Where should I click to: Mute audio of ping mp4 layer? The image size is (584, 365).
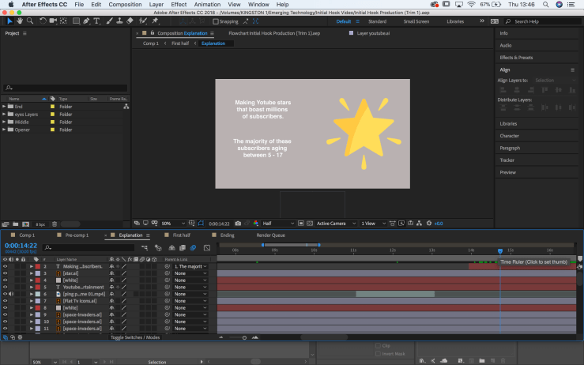pyautogui.click(x=11, y=294)
